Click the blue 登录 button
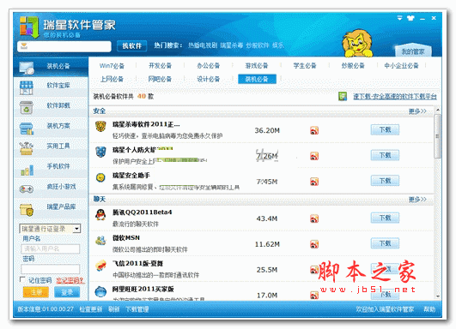Screen dimensions: 456x329 tap(67, 292)
